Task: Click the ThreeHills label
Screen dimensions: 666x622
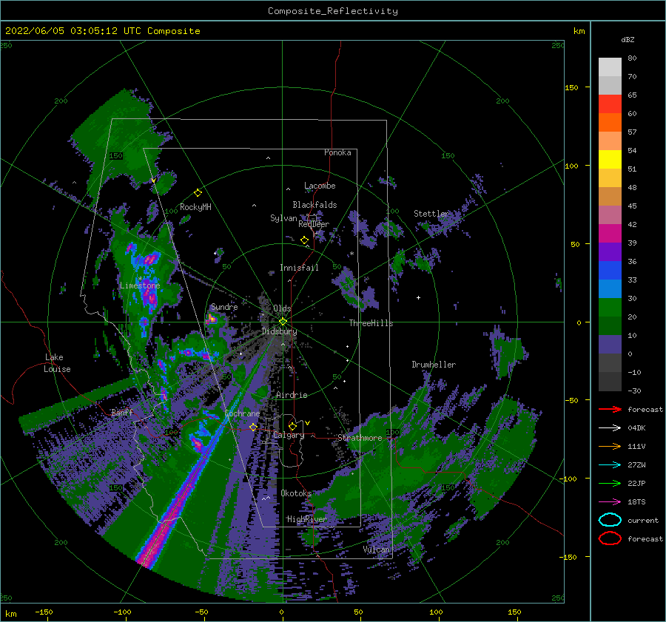Action: coord(371,323)
